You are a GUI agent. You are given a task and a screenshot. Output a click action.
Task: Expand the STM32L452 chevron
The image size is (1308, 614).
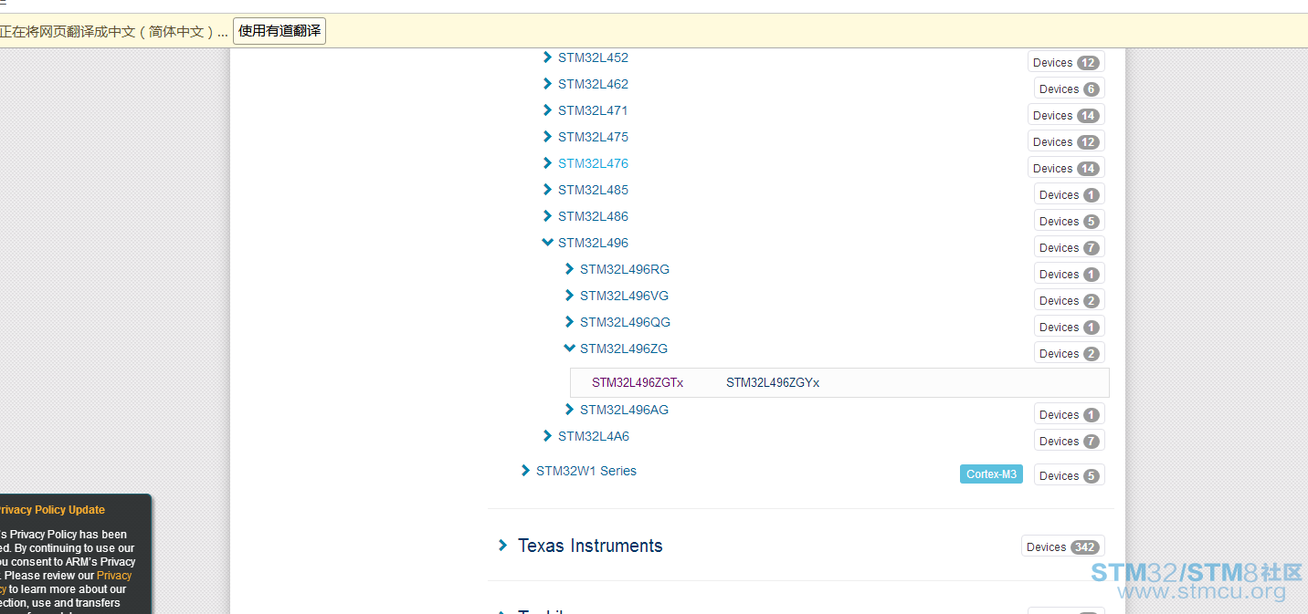coord(547,57)
